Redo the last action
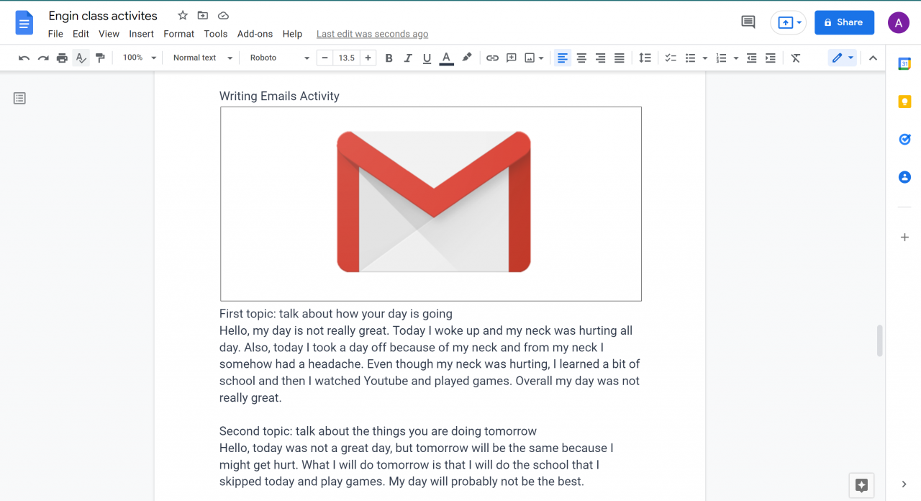Viewport: 921px width, 501px height. [x=43, y=58]
